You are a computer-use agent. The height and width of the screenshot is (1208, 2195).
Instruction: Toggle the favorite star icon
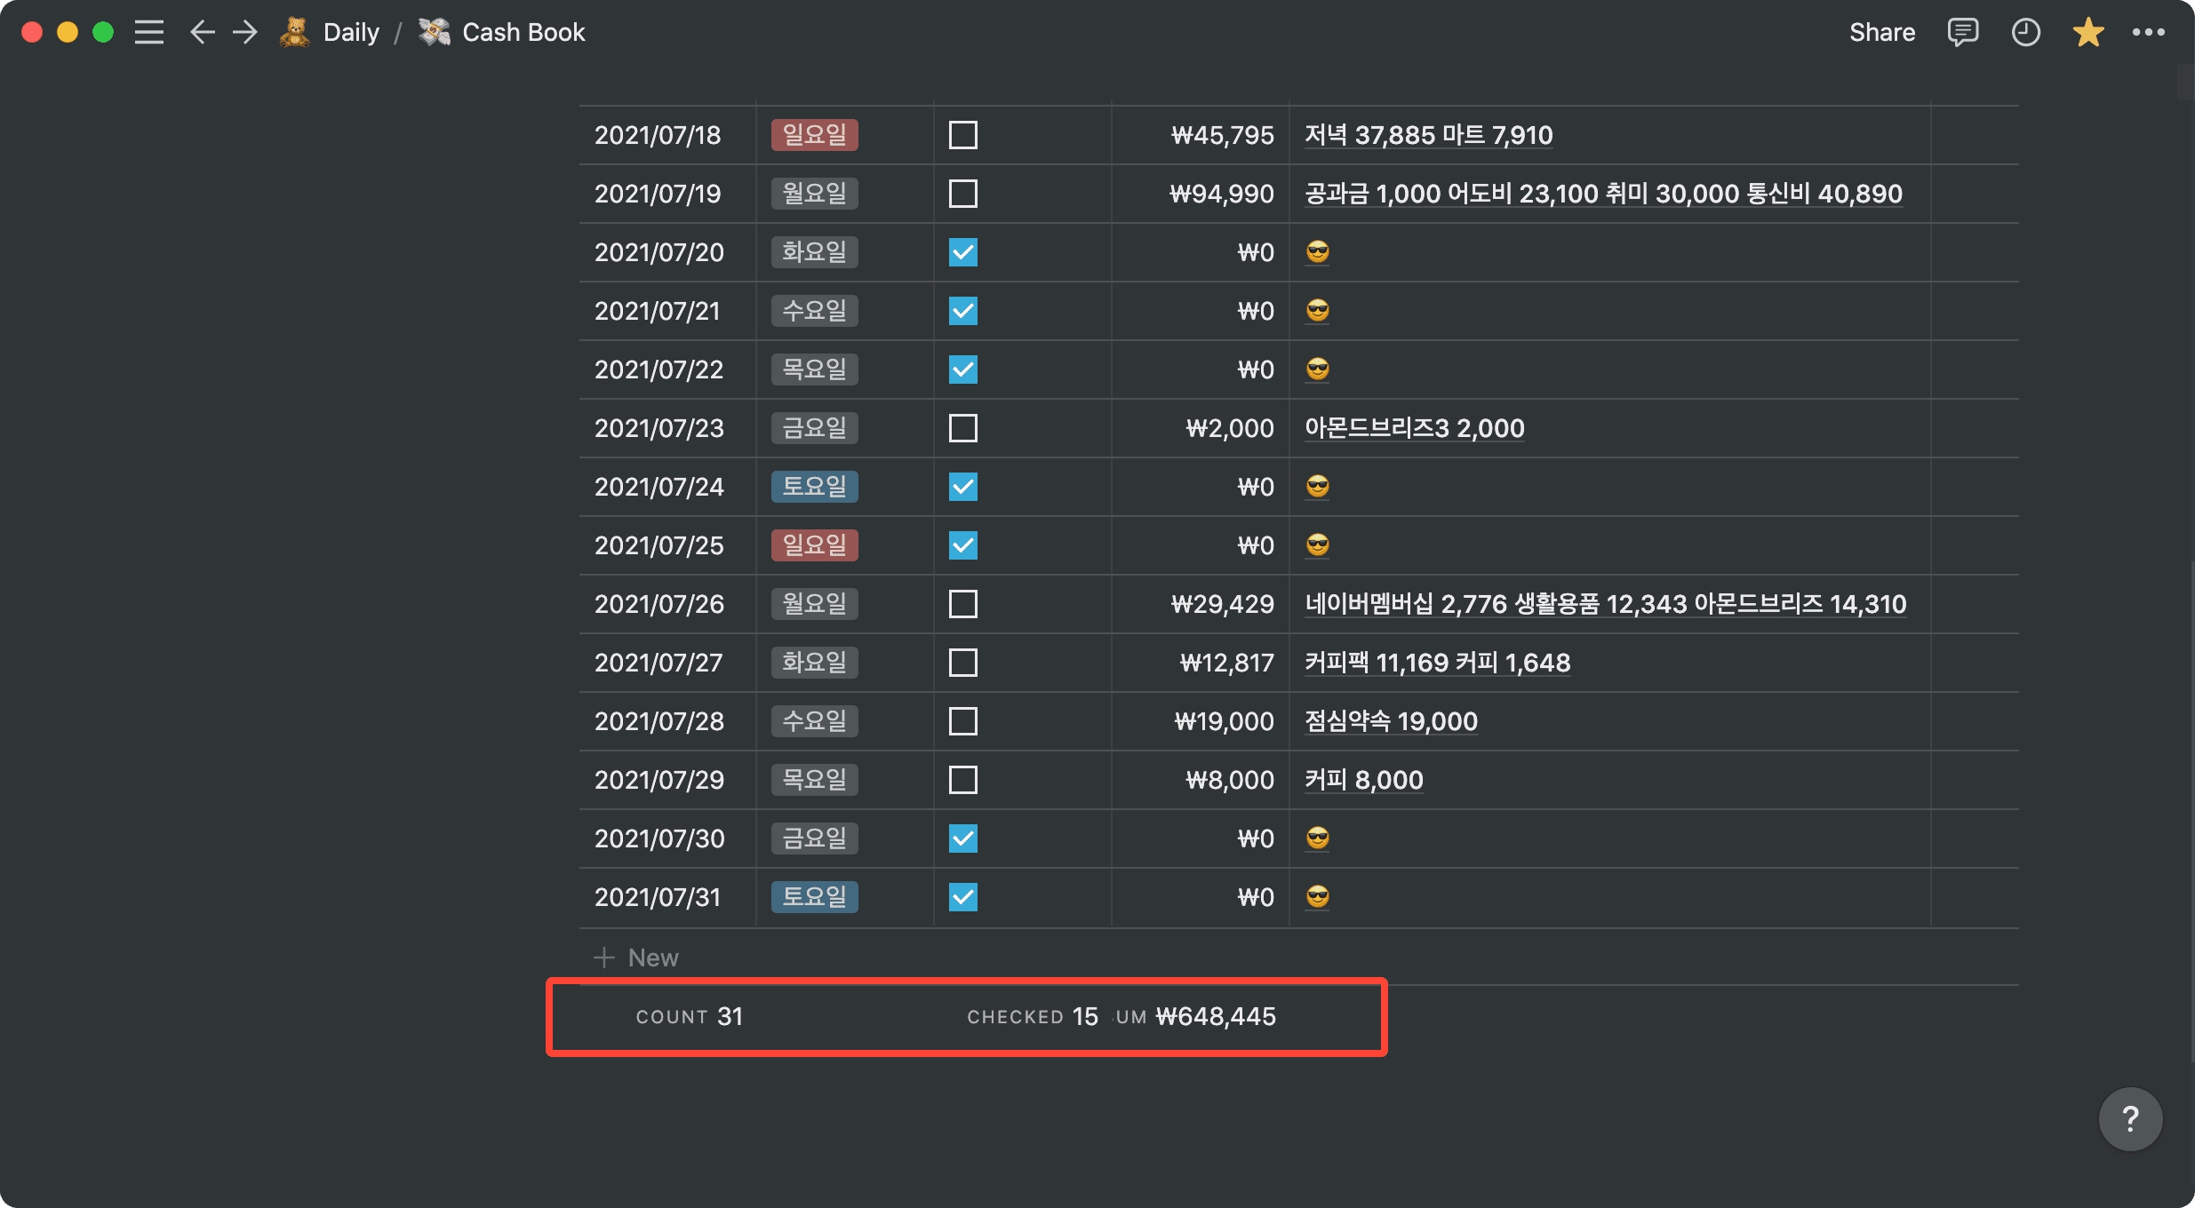coord(2087,33)
